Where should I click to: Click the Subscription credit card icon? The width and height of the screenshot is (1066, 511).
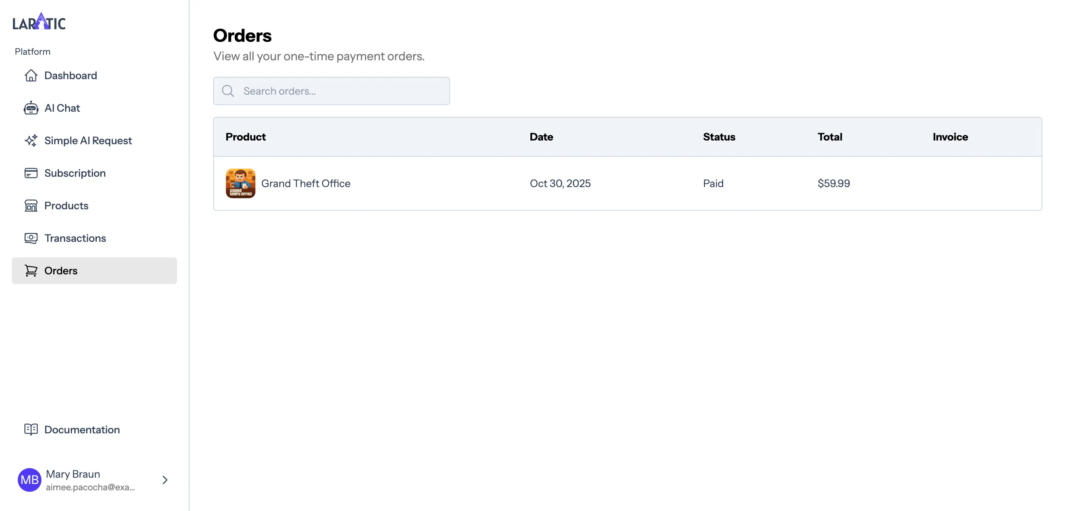(31, 173)
